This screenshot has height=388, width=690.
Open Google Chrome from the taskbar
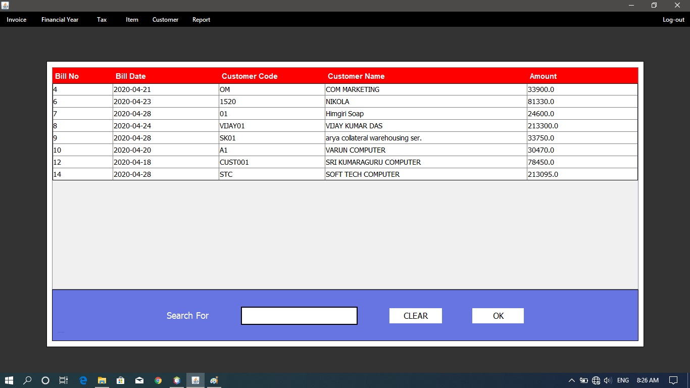click(158, 380)
